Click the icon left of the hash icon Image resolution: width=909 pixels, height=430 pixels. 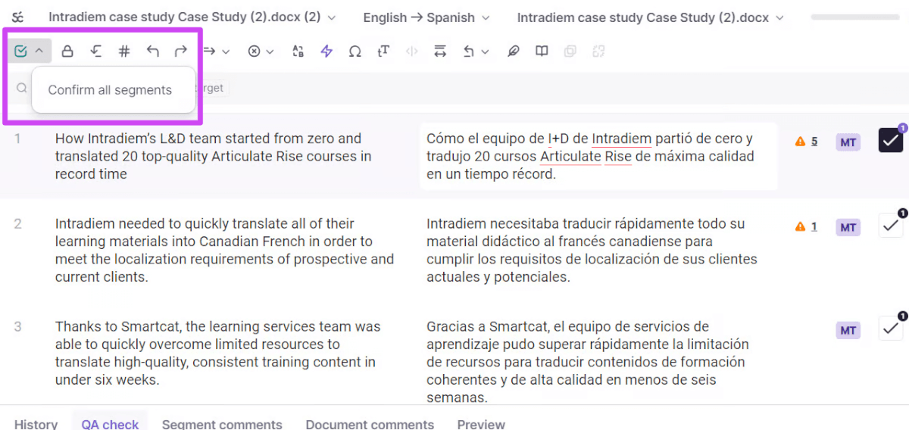click(96, 51)
